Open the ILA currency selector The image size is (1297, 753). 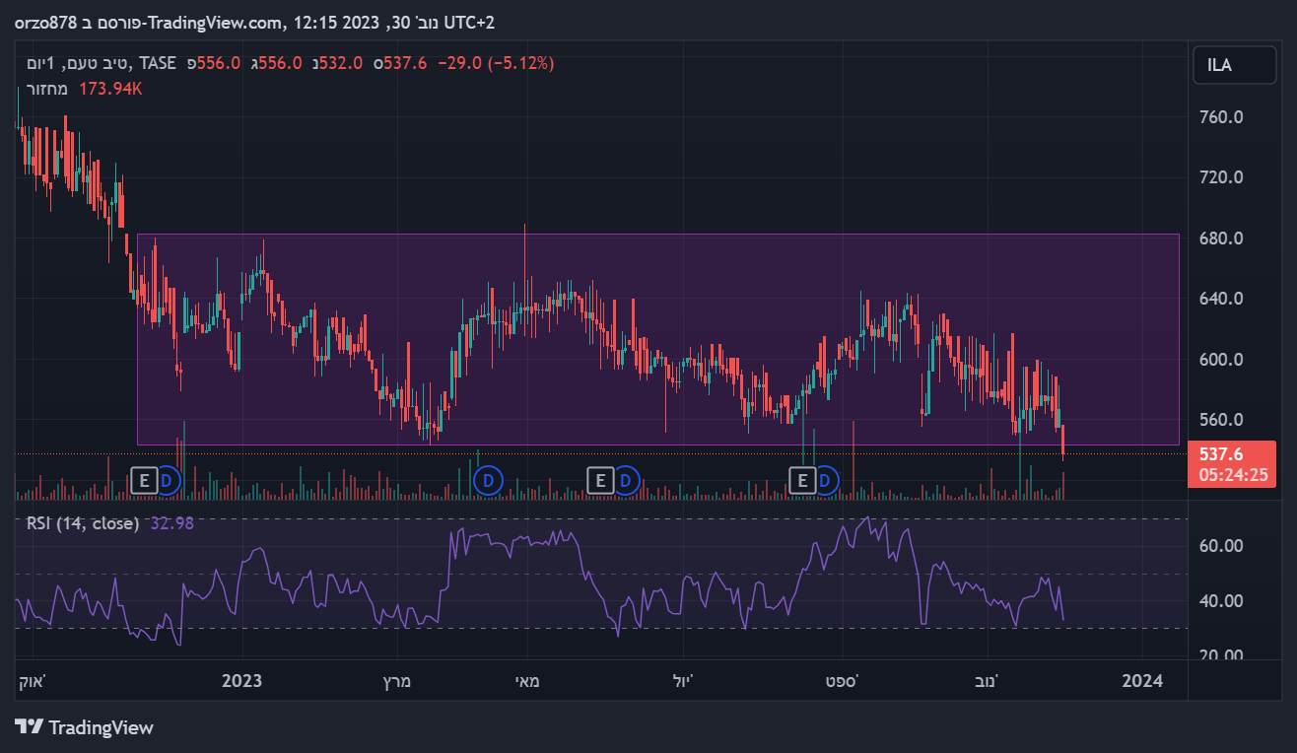[1219, 66]
